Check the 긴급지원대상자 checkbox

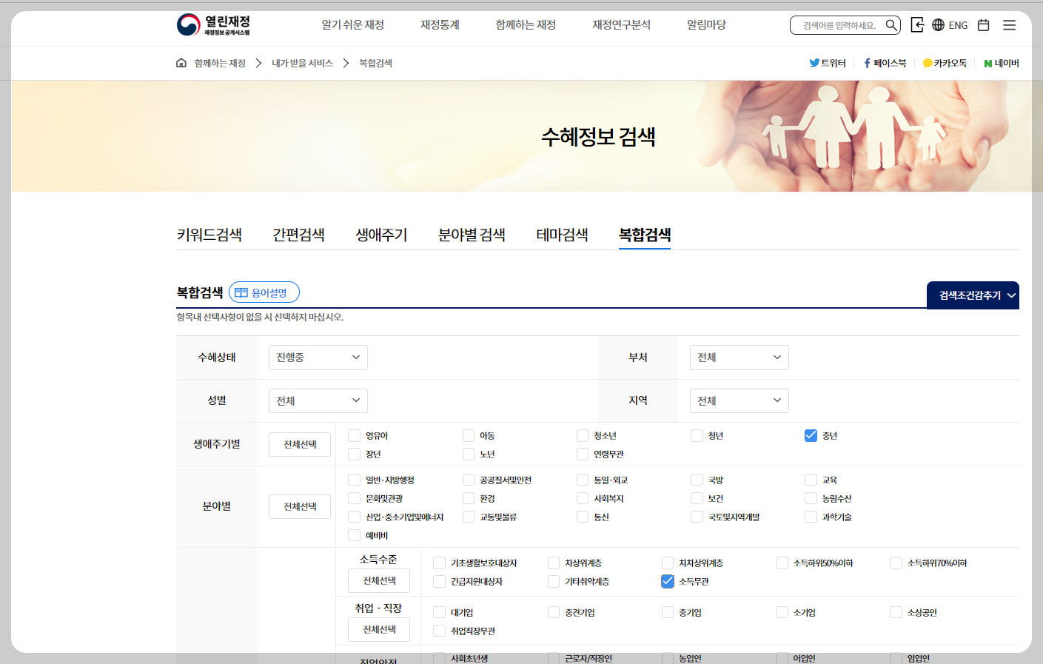[x=440, y=581]
